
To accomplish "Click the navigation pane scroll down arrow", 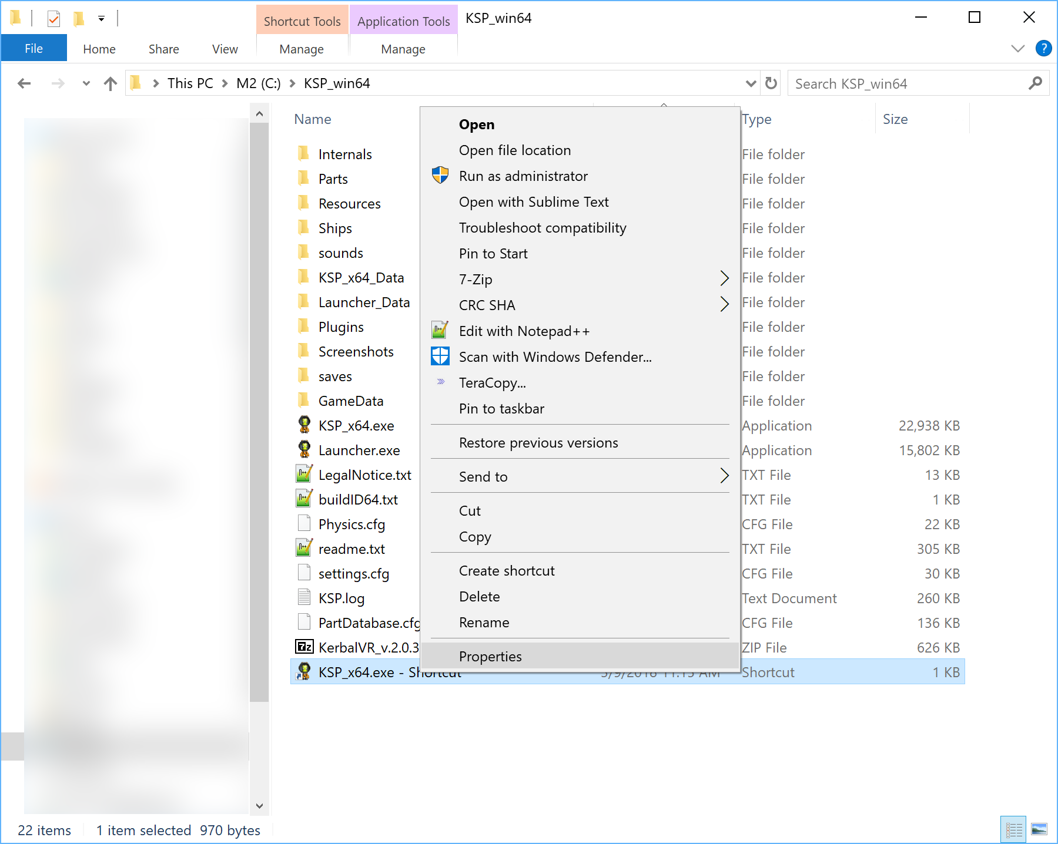I will point(259,806).
